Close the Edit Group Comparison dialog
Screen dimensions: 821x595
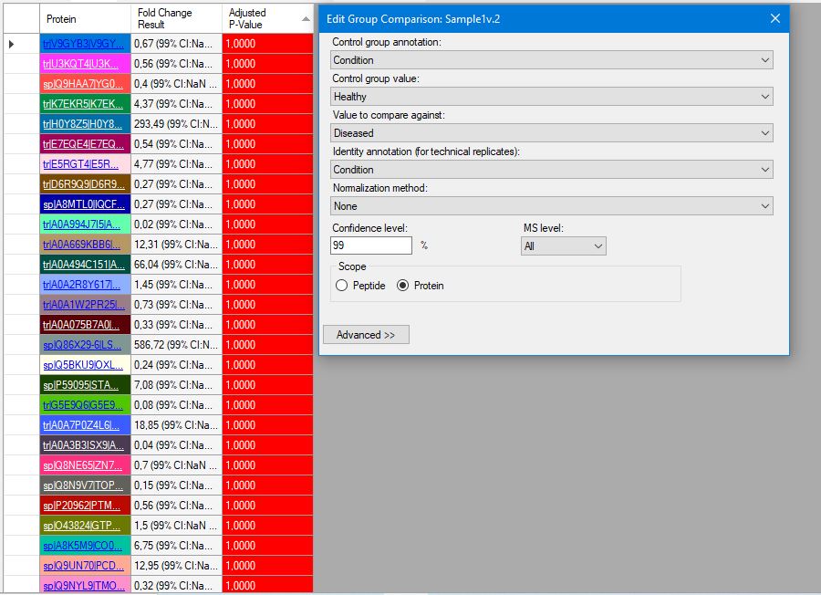[775, 18]
